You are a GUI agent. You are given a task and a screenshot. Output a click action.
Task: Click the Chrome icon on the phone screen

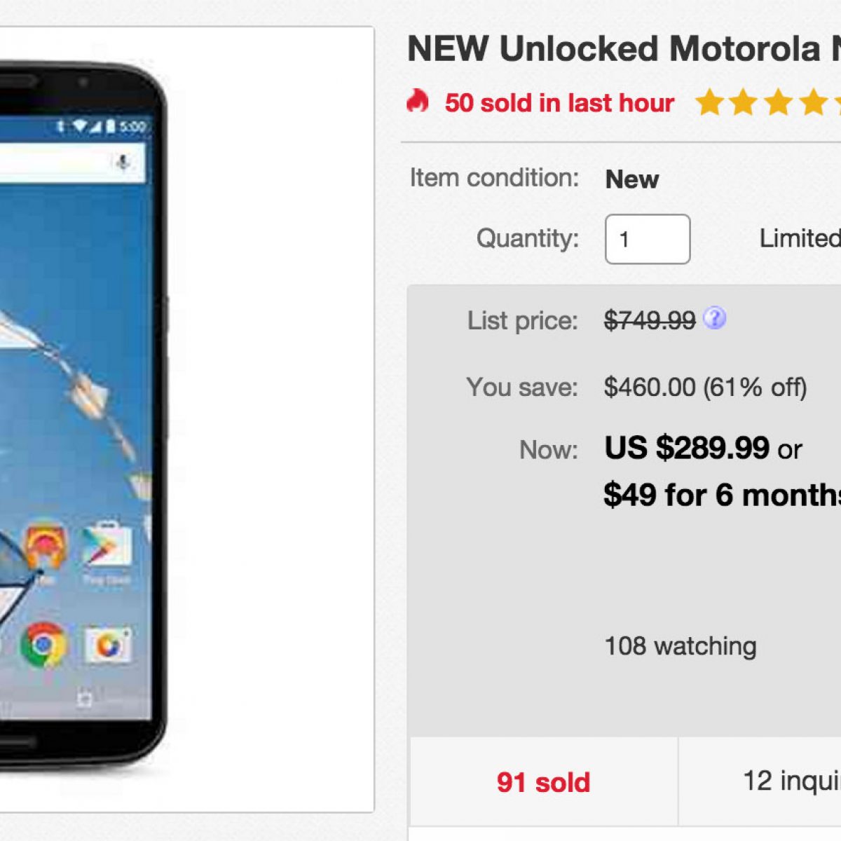[x=43, y=644]
